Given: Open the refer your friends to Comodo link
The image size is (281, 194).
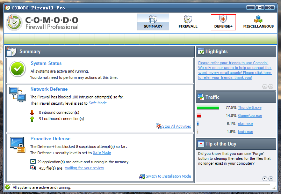Looking at the screenshot, I should click(235, 70).
